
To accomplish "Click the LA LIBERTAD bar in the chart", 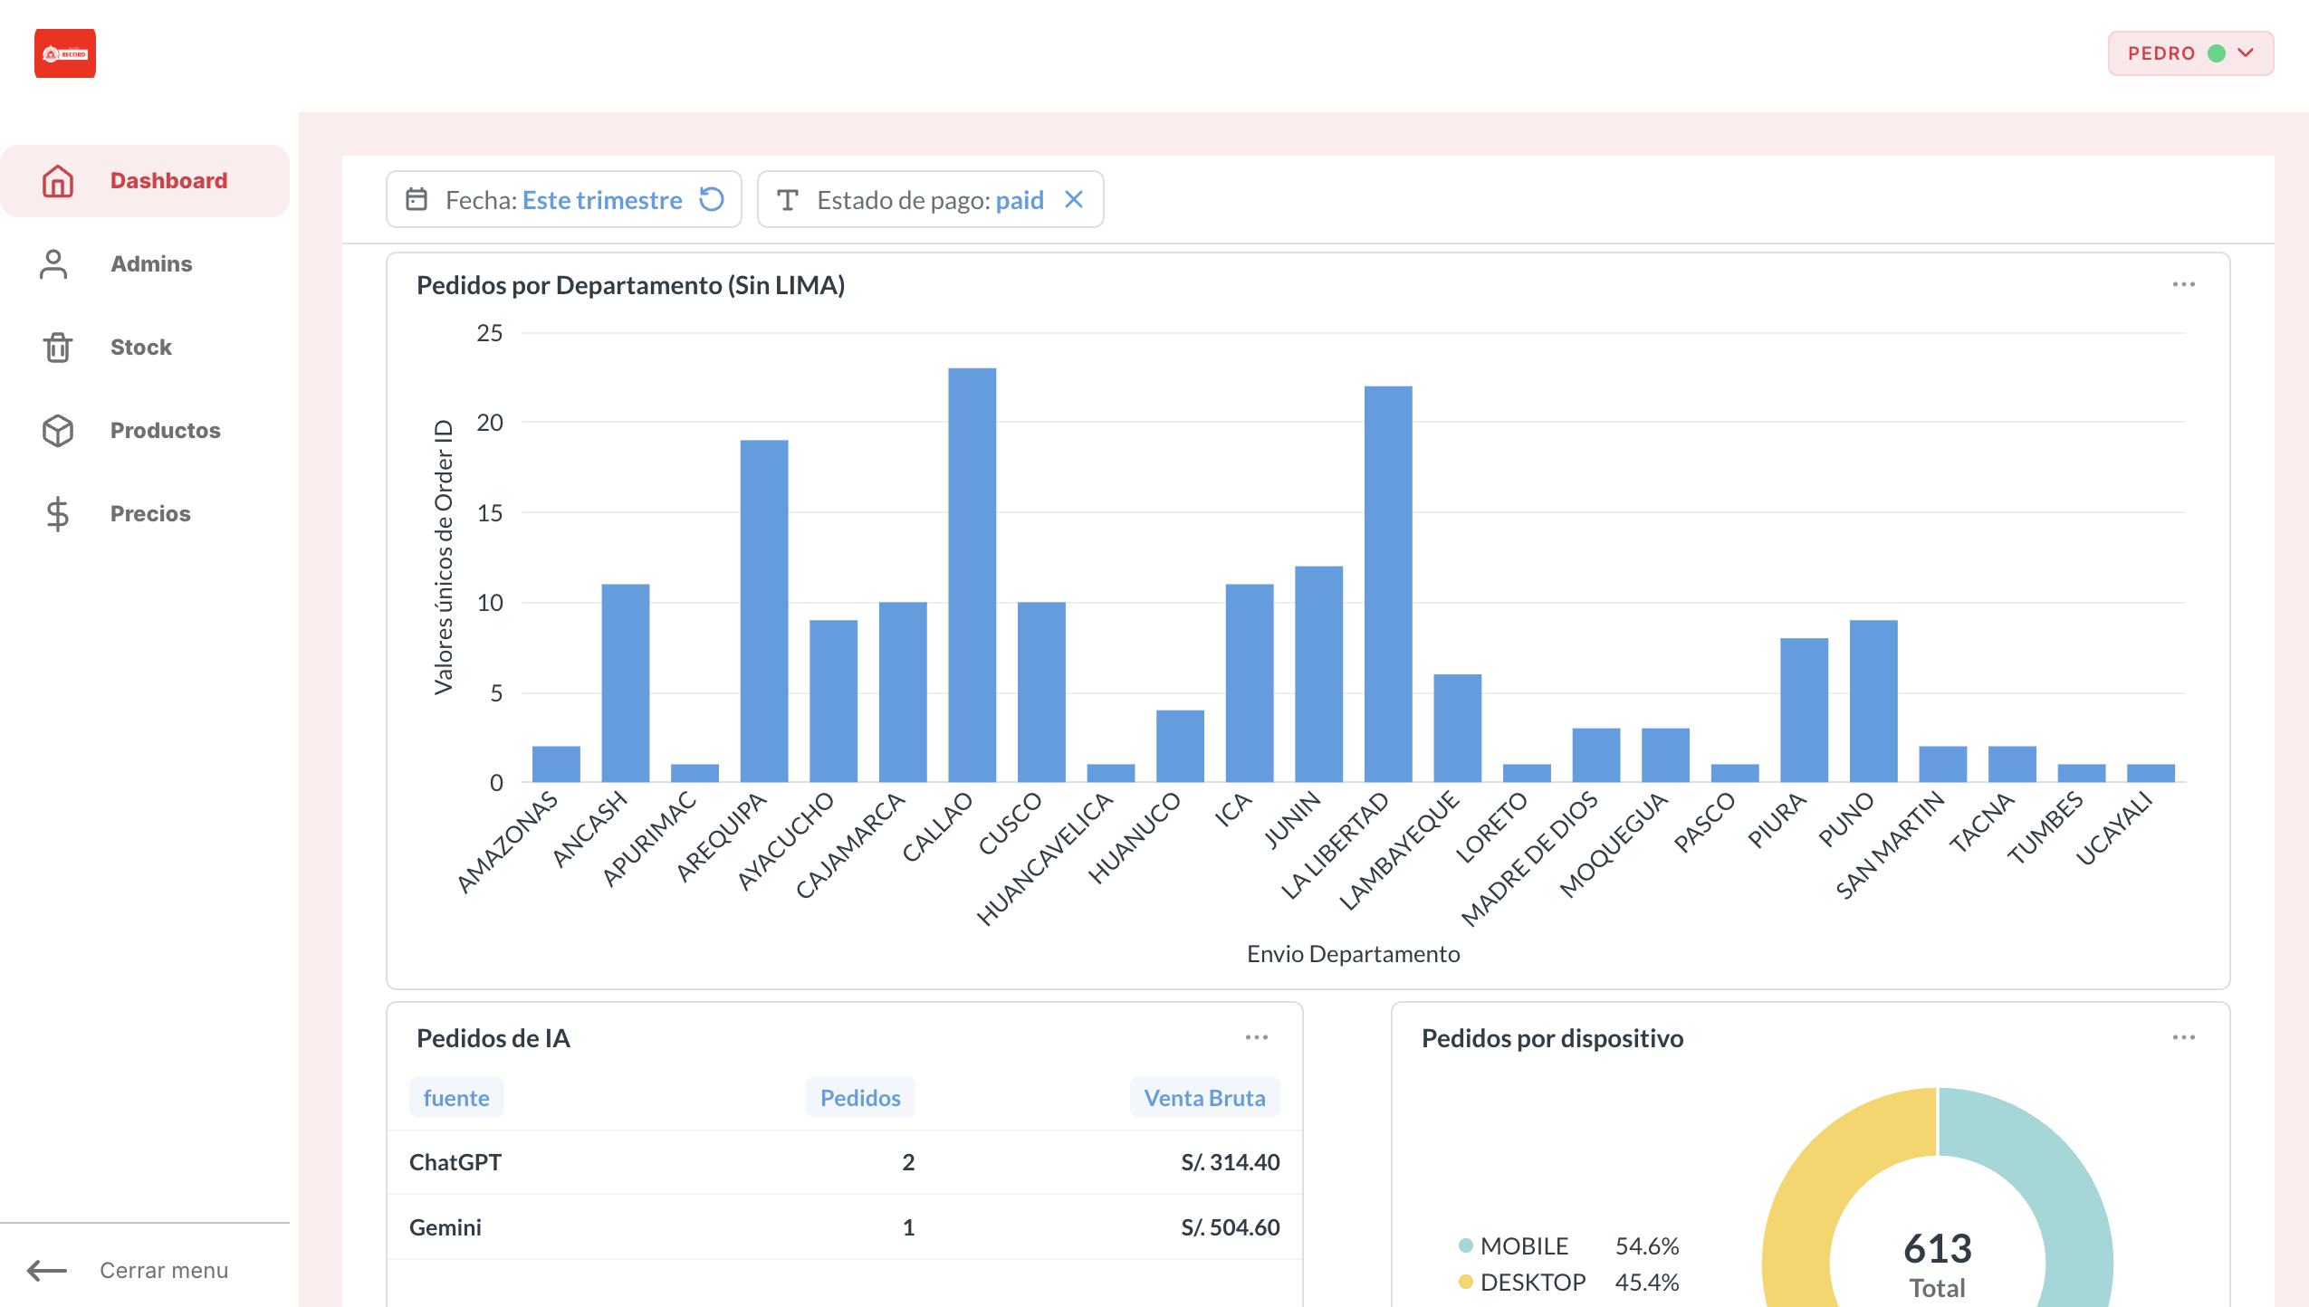I will tap(1388, 584).
